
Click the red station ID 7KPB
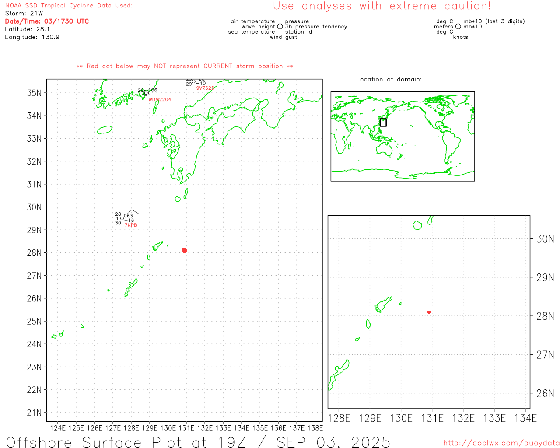point(131,225)
